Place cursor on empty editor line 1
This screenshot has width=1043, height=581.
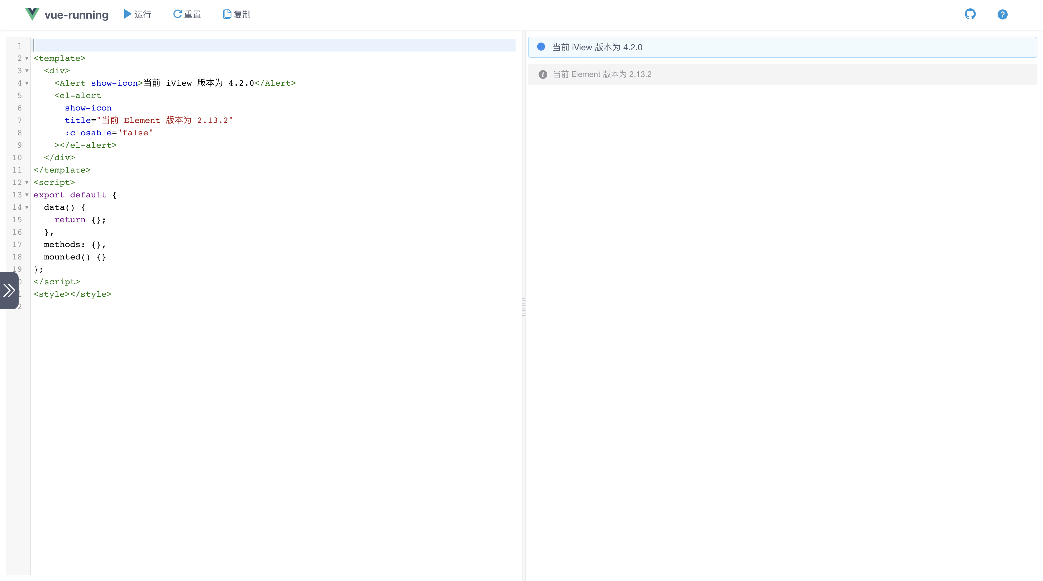[243, 45]
